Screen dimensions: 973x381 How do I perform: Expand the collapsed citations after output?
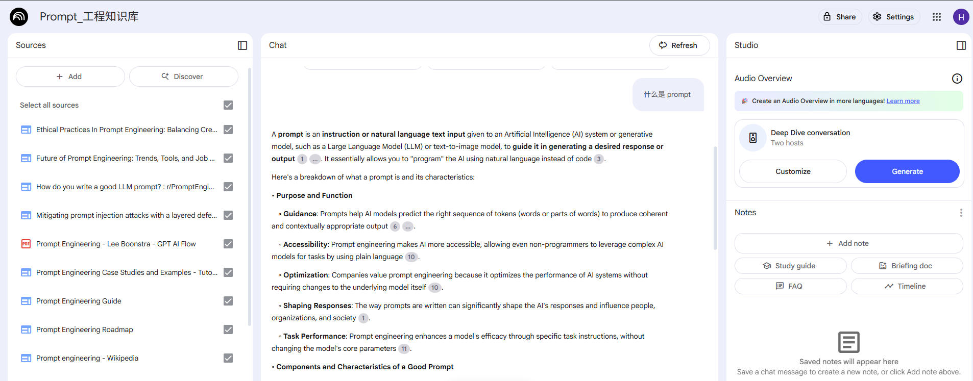pos(315,159)
